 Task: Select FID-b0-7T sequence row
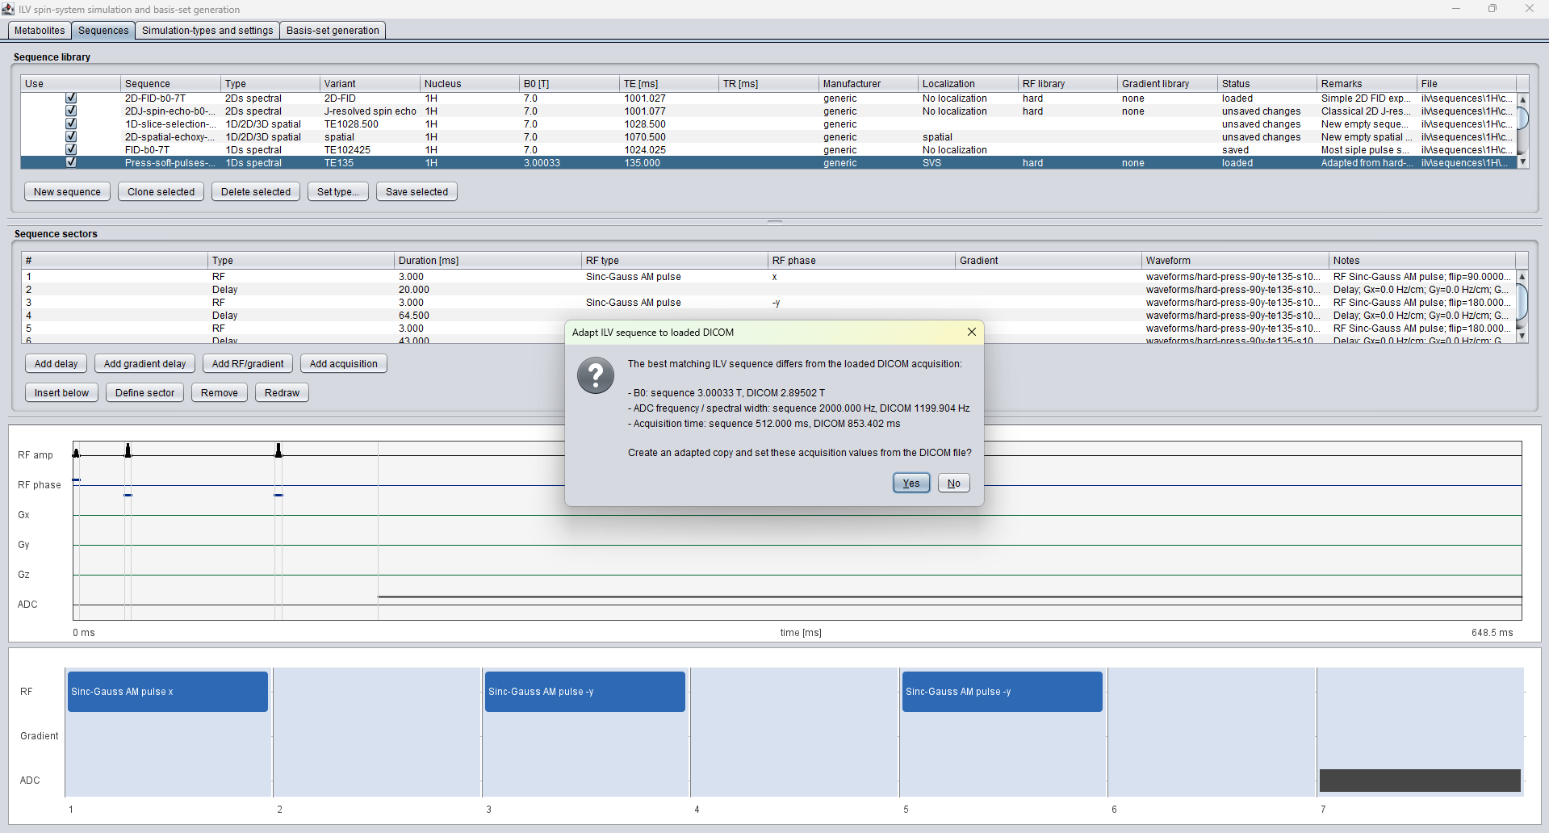pyautogui.click(x=768, y=150)
